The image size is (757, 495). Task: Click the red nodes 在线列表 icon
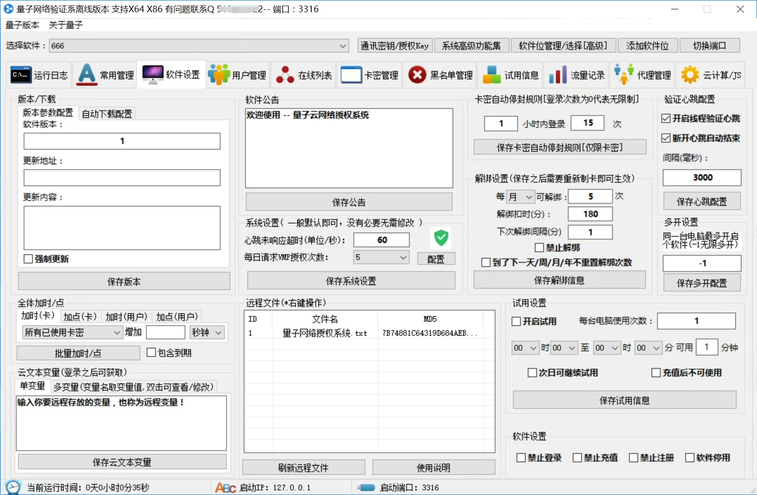tap(285, 75)
